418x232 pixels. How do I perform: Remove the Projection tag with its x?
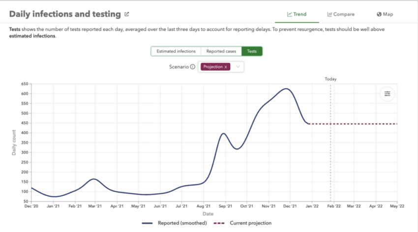click(226, 67)
